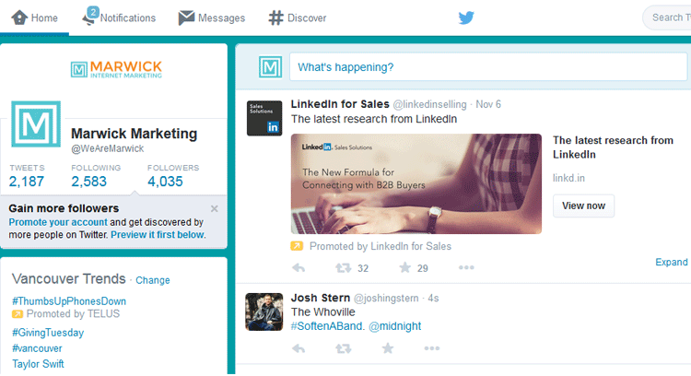
Task: Click the What's happening compose box
Action: [488, 67]
